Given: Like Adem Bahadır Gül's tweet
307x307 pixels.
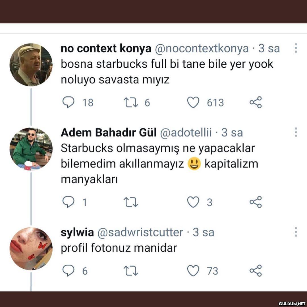Looking at the screenshot, I should point(193,202).
